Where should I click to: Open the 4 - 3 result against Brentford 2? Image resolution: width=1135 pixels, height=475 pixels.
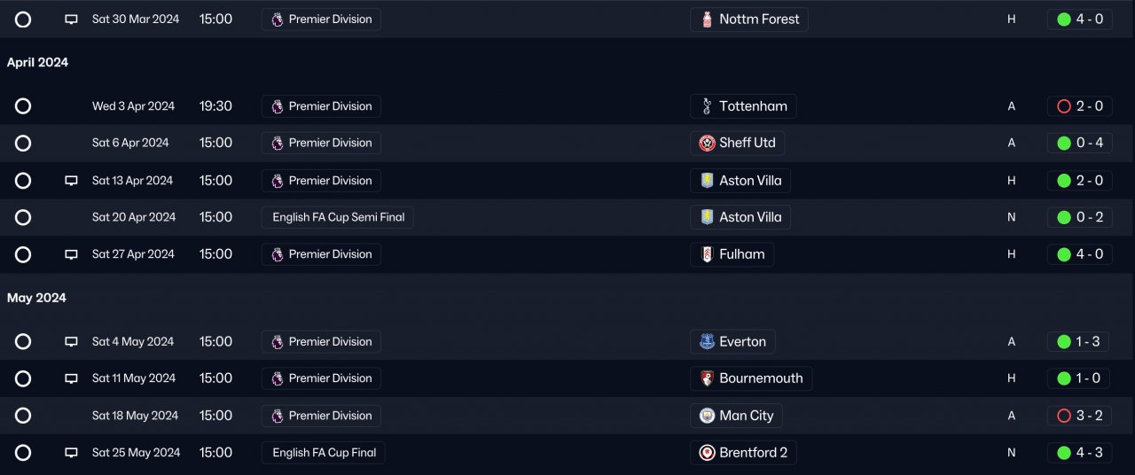[1079, 453]
